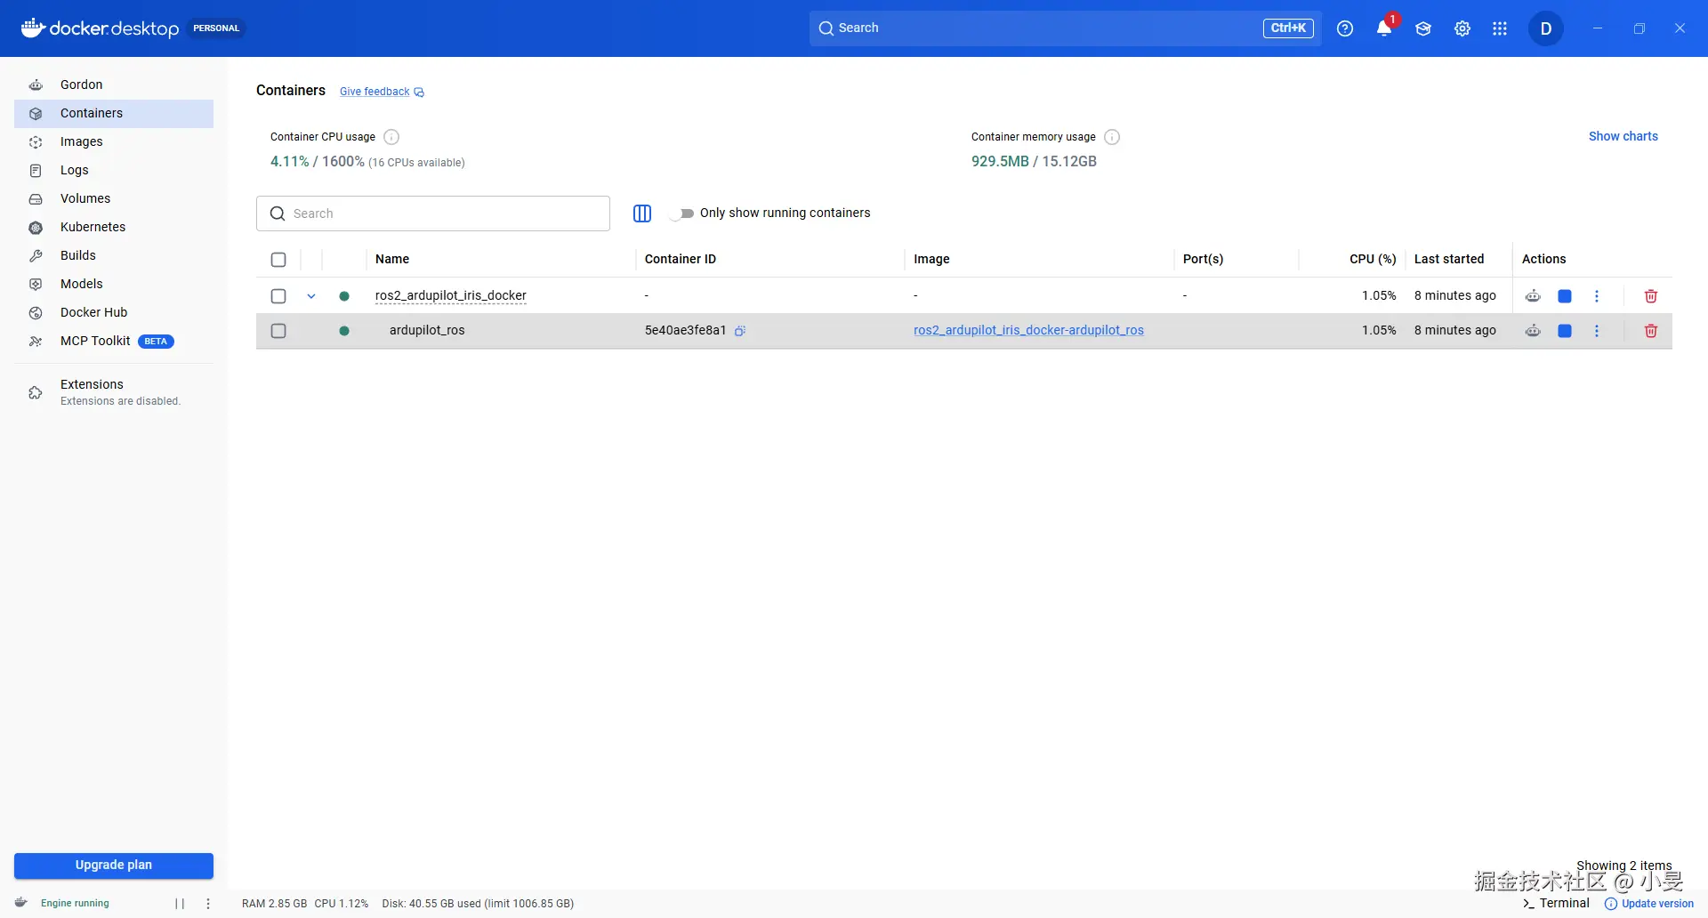Open the Learning center graduation cap icon
Screen dimensions: 1708x918
click(1423, 28)
